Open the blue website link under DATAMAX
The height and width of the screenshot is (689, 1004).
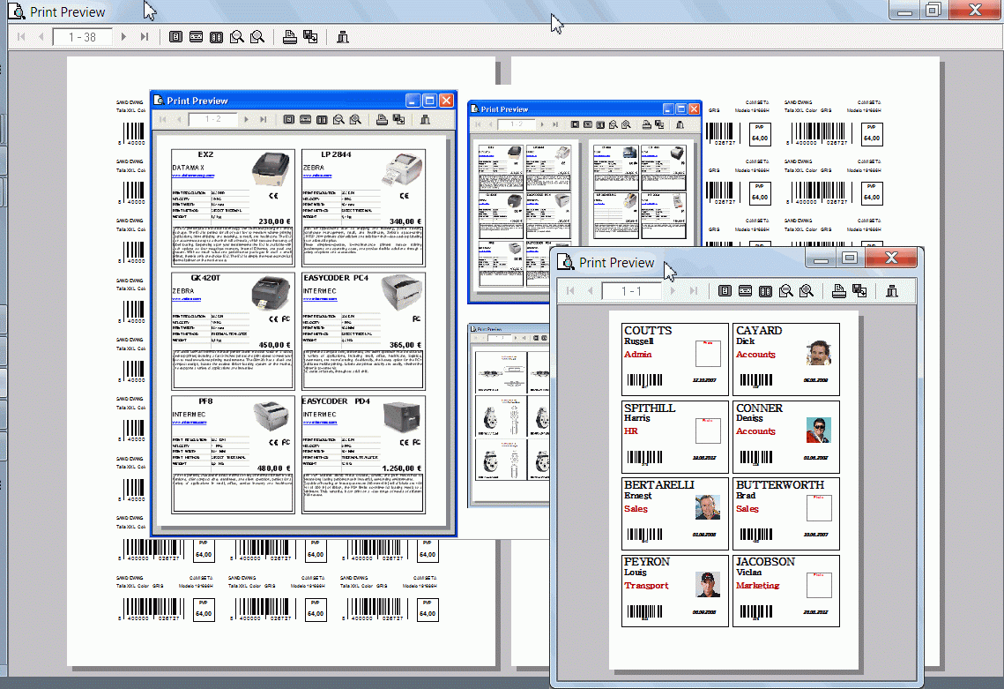193,176
